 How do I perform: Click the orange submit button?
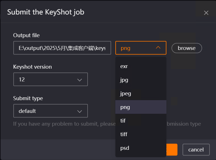[172, 150]
